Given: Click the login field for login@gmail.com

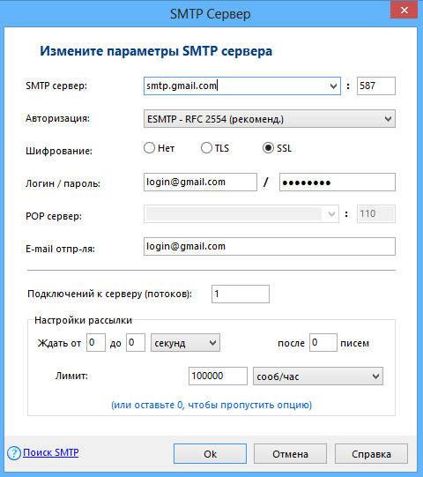Looking at the screenshot, I should 200,183.
